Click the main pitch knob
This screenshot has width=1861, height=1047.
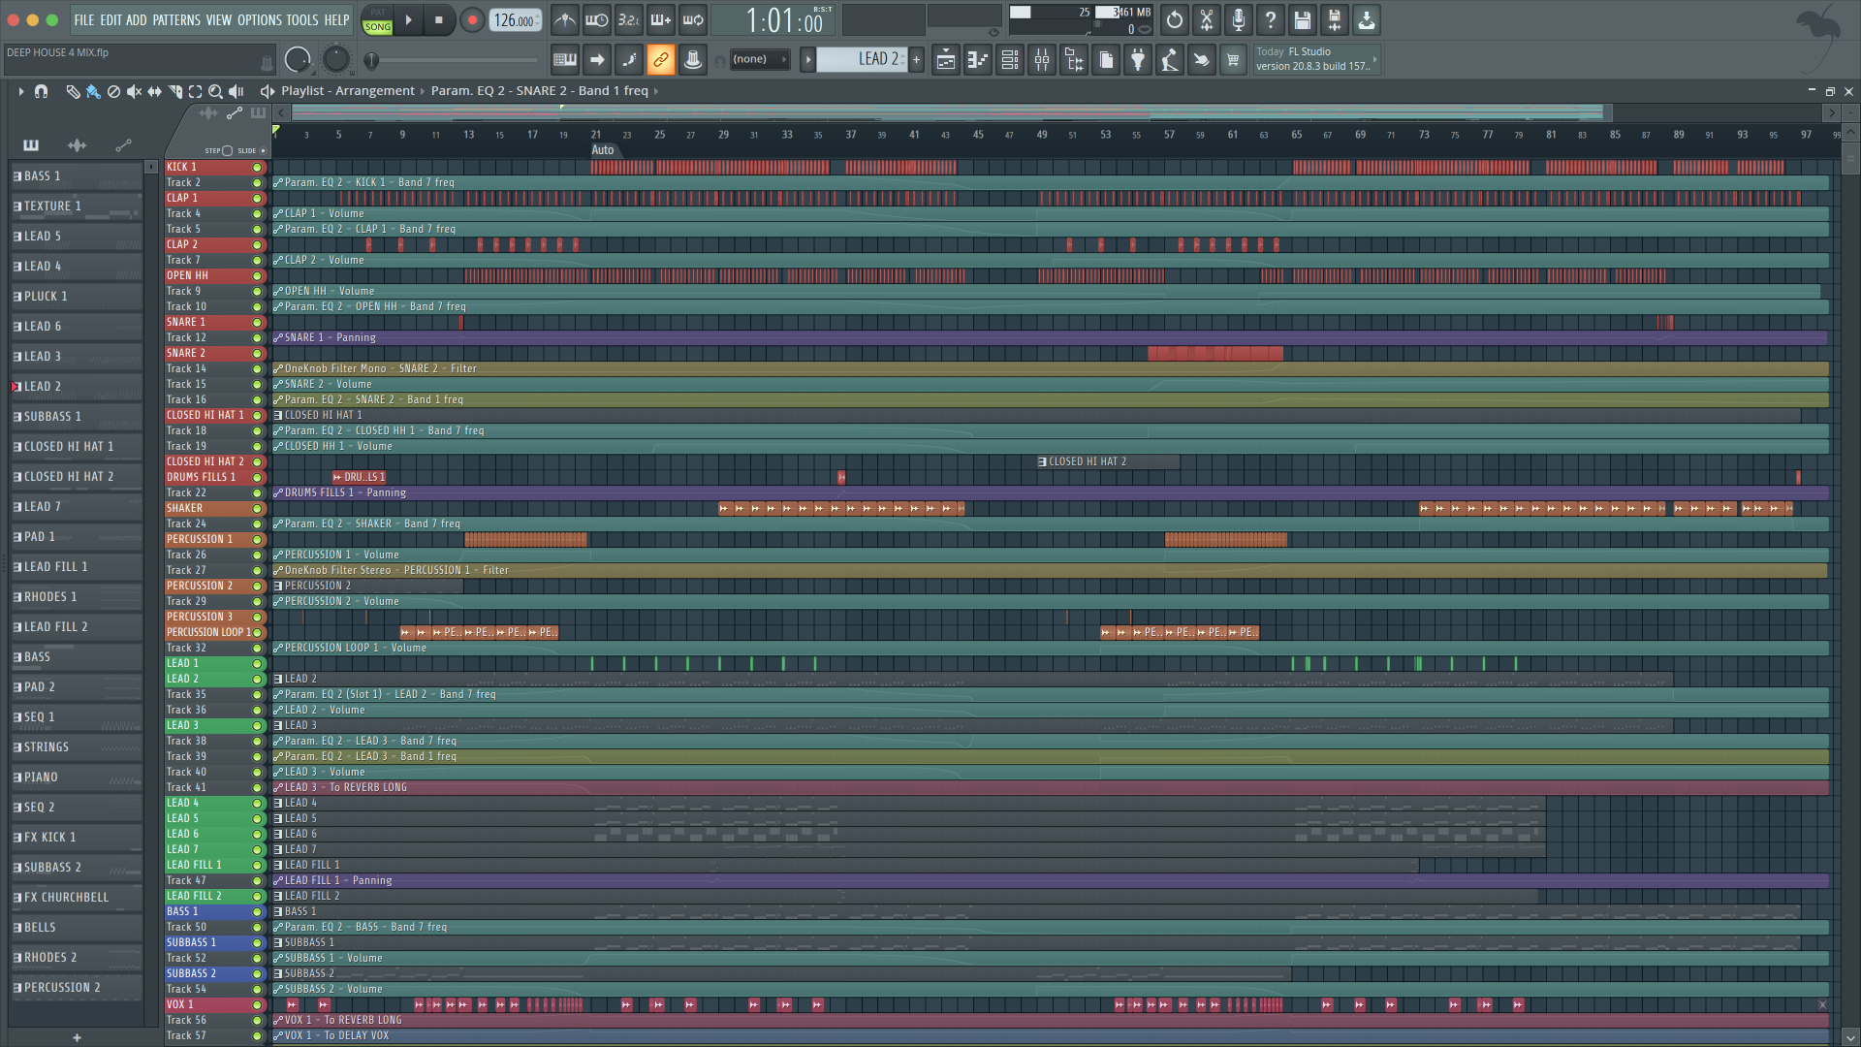pyautogui.click(x=335, y=60)
